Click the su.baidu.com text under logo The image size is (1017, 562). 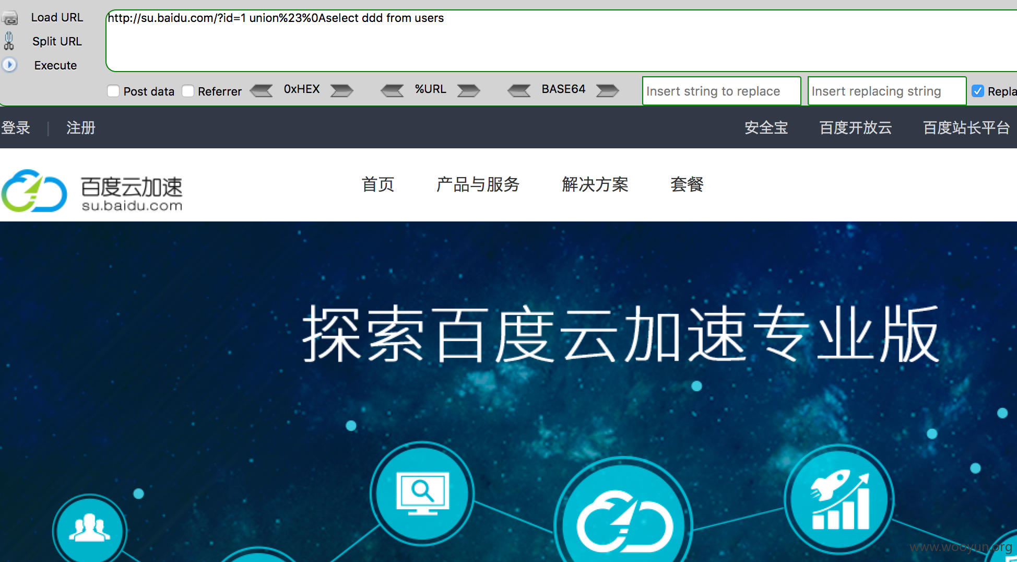coord(132,206)
